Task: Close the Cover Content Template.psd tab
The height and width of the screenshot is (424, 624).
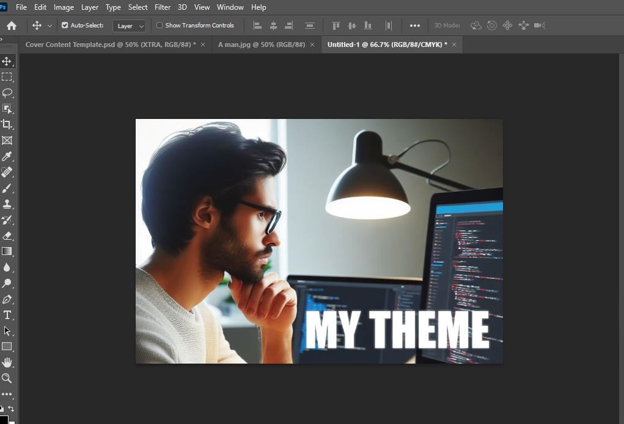Action: (203, 45)
